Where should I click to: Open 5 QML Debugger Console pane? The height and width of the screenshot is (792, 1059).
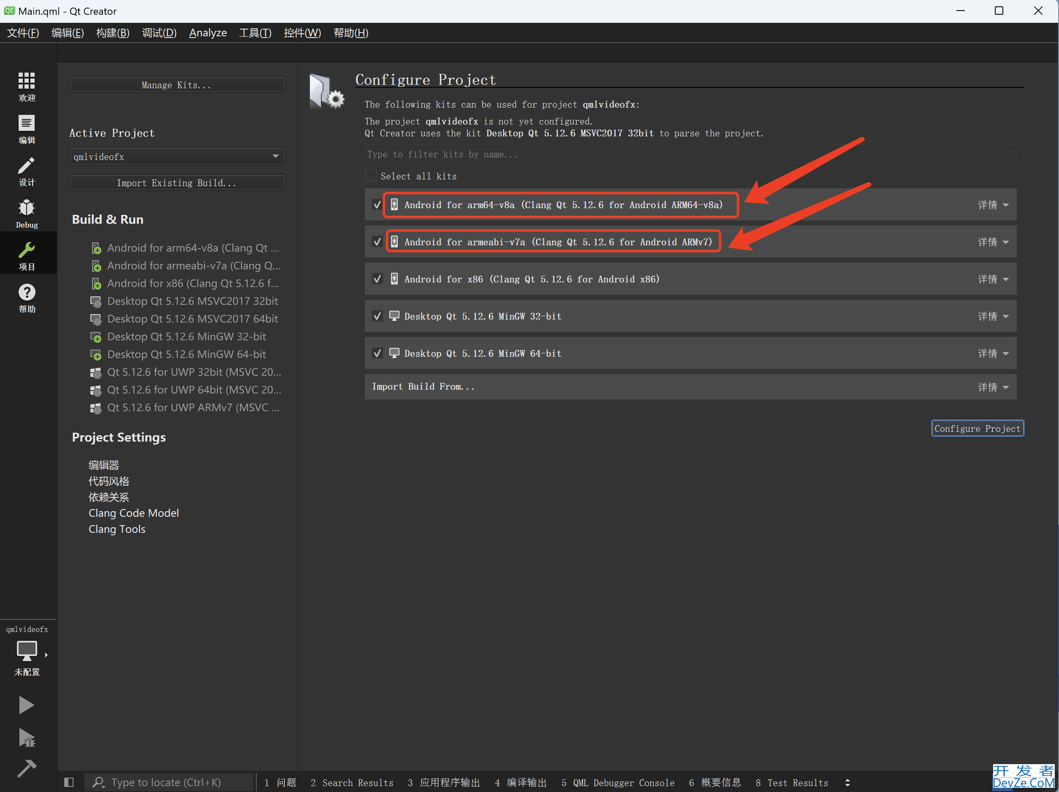tap(618, 782)
